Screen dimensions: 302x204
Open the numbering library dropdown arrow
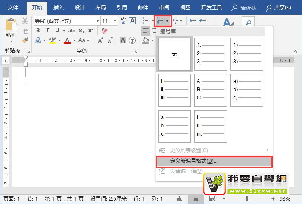167,21
